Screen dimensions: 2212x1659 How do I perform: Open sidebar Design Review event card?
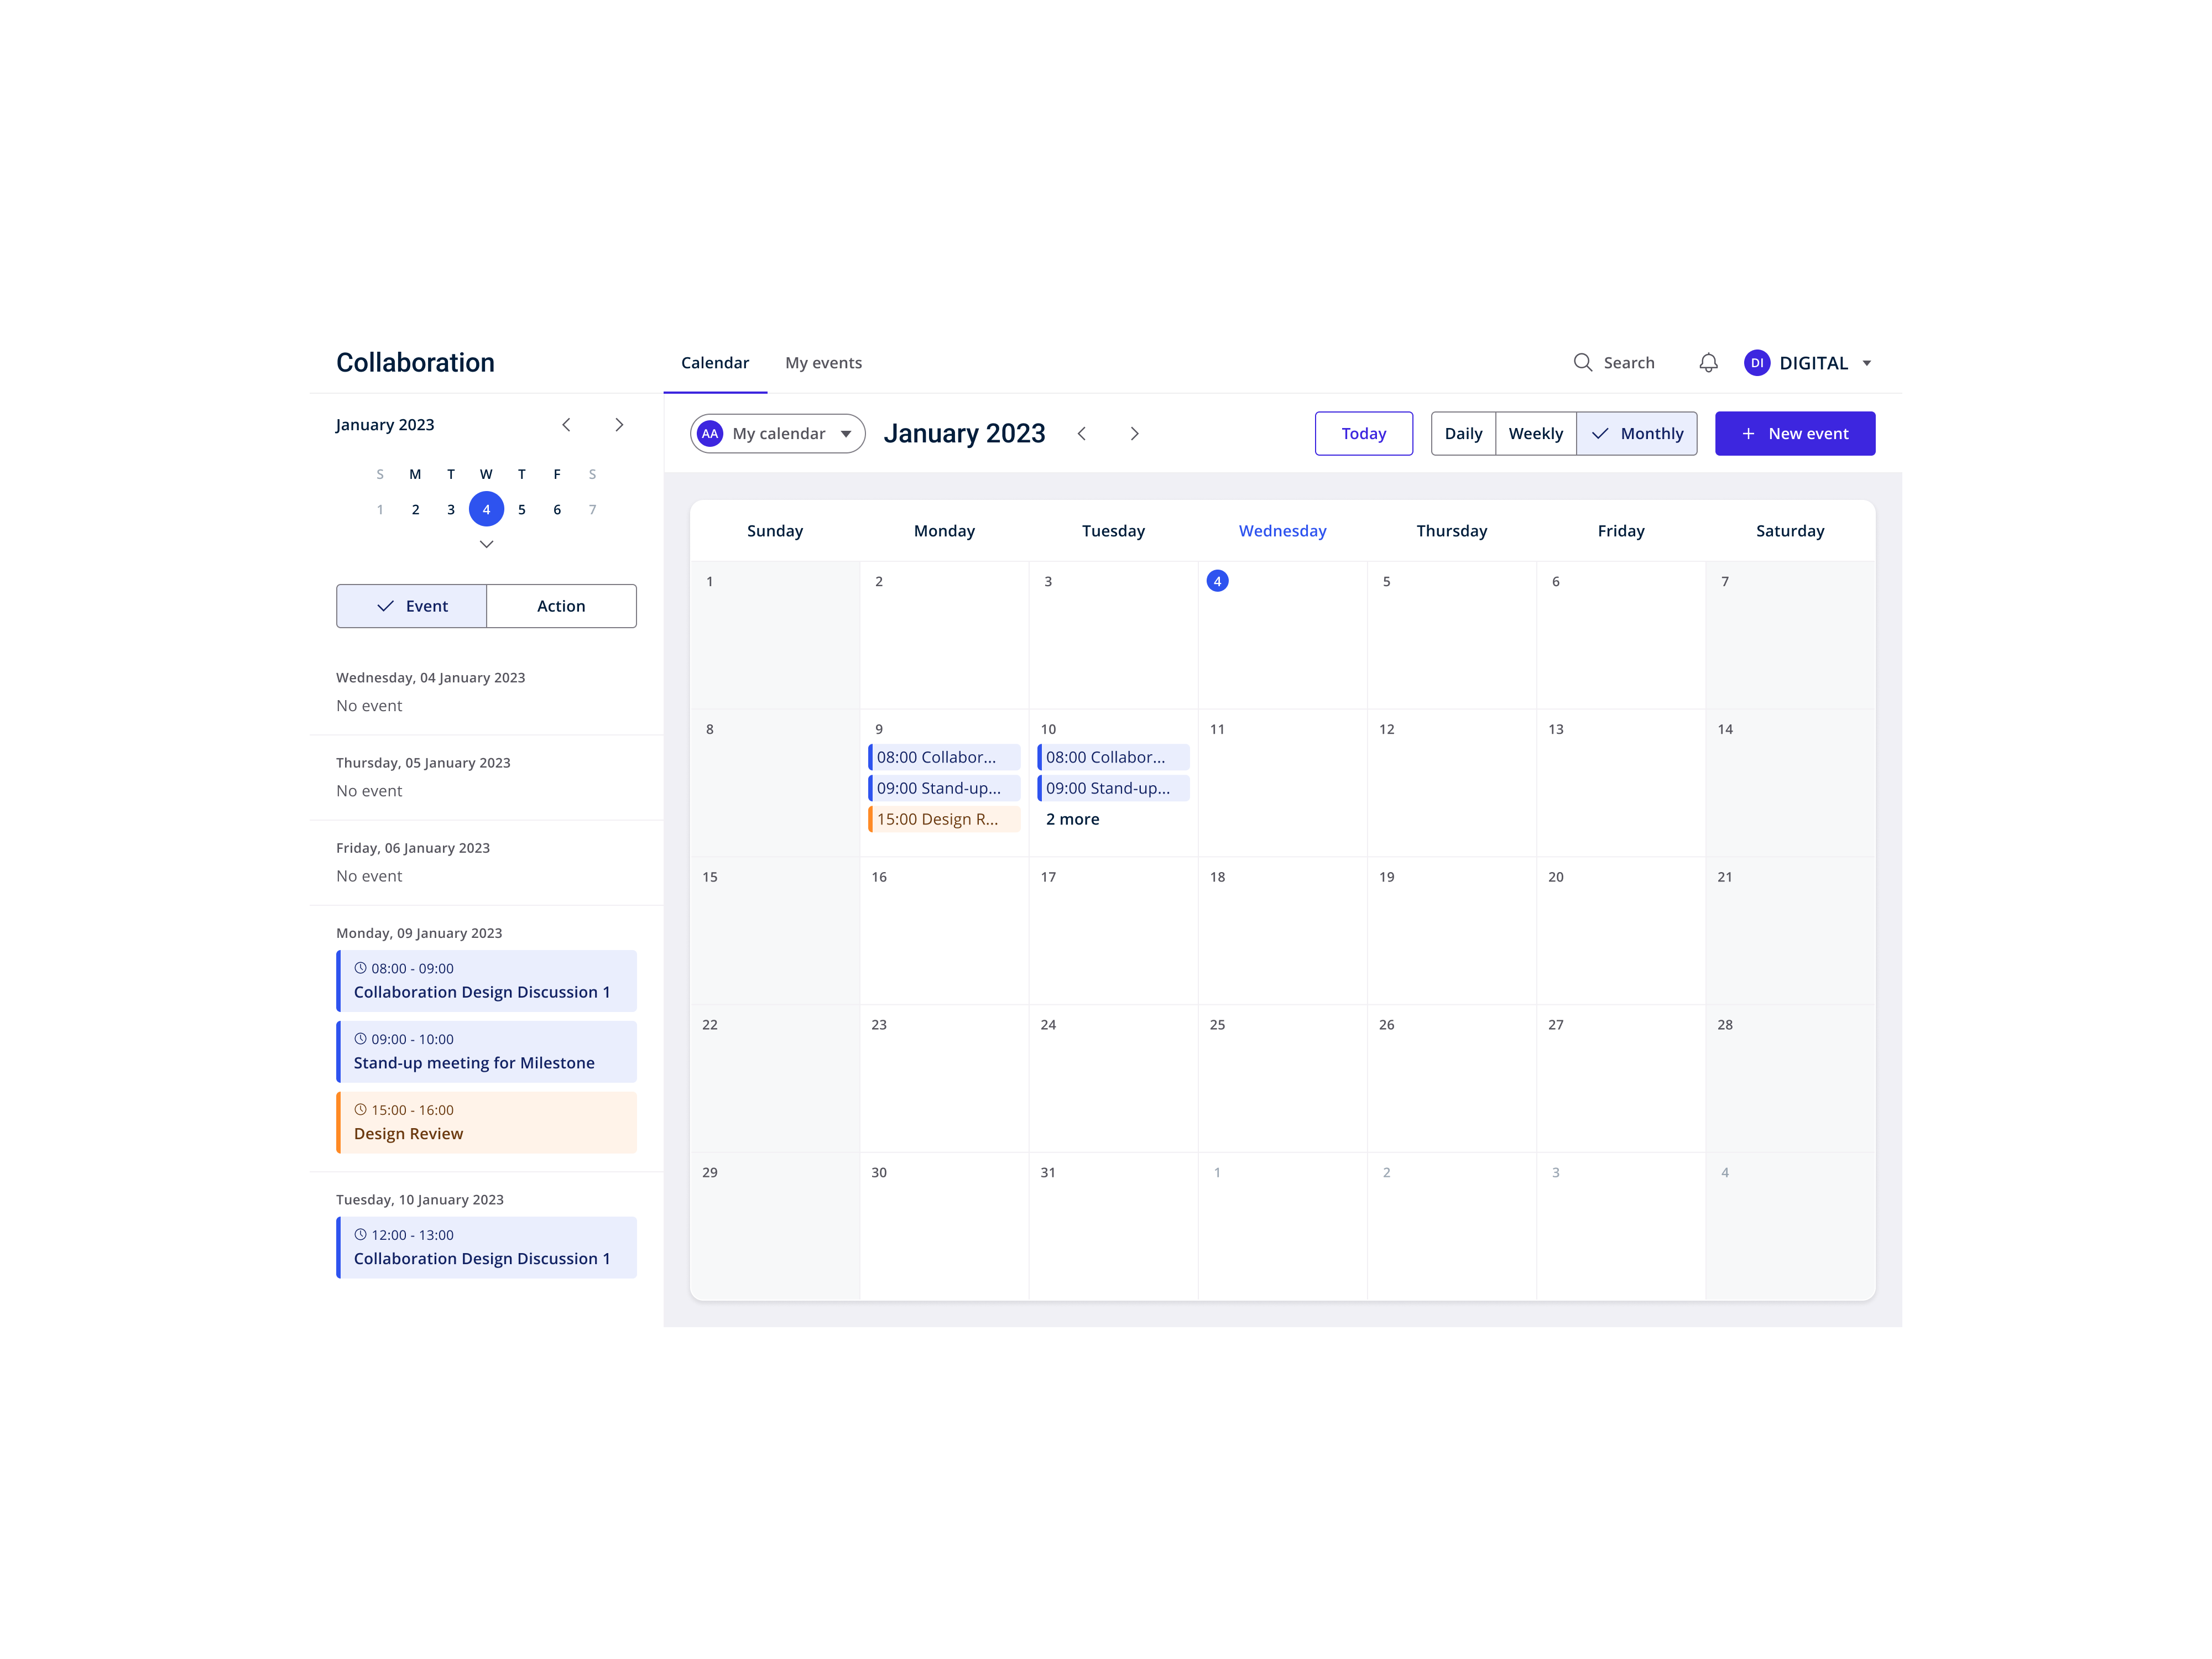coord(486,1123)
